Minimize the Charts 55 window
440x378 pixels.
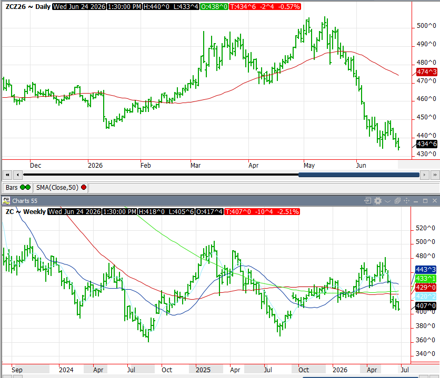[x=416, y=201]
